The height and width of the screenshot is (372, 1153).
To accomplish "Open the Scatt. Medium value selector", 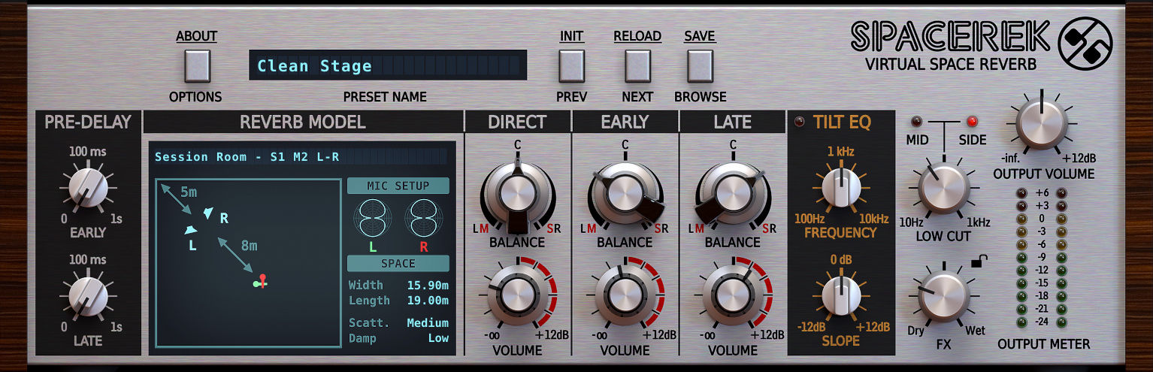I will [427, 323].
